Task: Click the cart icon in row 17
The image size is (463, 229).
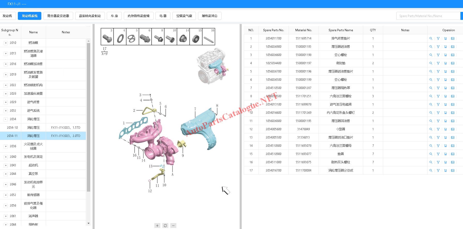Action: pos(445,170)
